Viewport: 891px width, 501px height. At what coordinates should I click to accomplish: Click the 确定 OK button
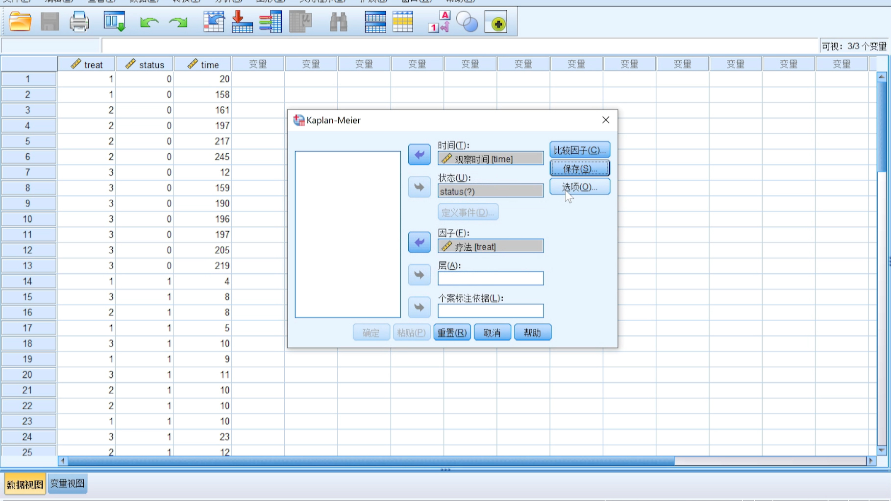coord(371,333)
